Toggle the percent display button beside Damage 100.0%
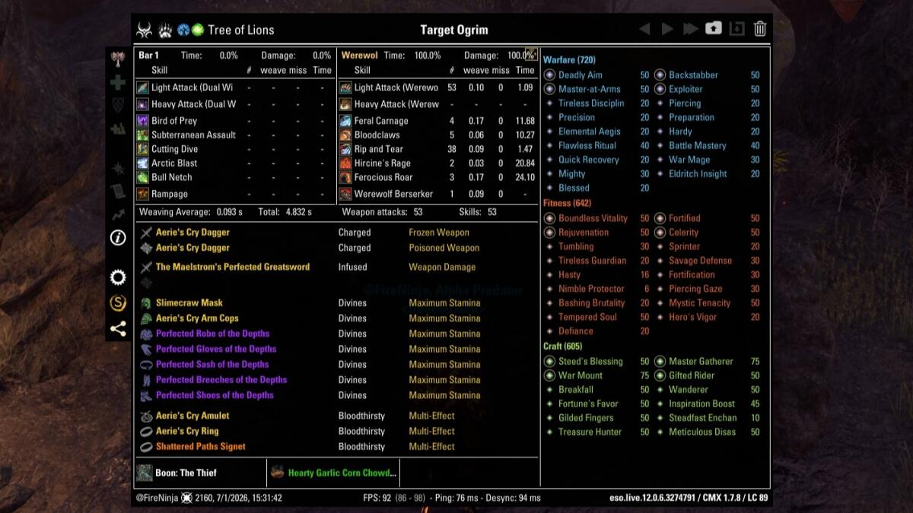The height and width of the screenshot is (513, 913). pos(531,54)
